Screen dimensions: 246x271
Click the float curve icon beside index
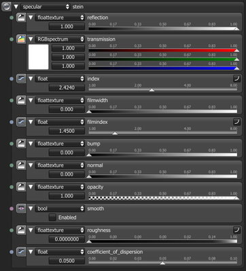click(x=21, y=79)
